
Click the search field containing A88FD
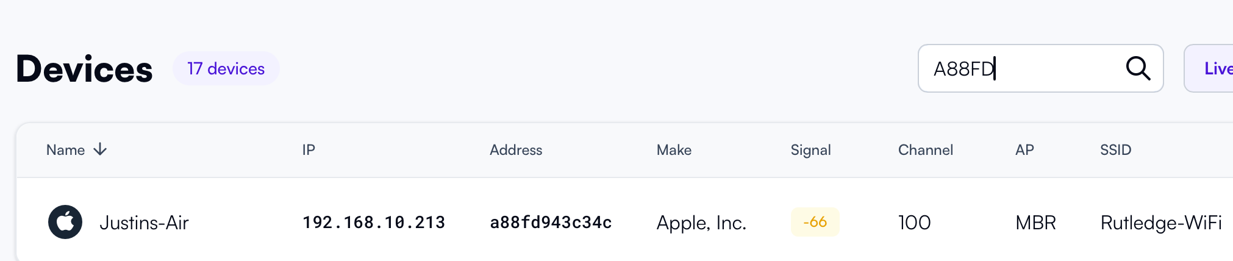pyautogui.click(x=1040, y=68)
